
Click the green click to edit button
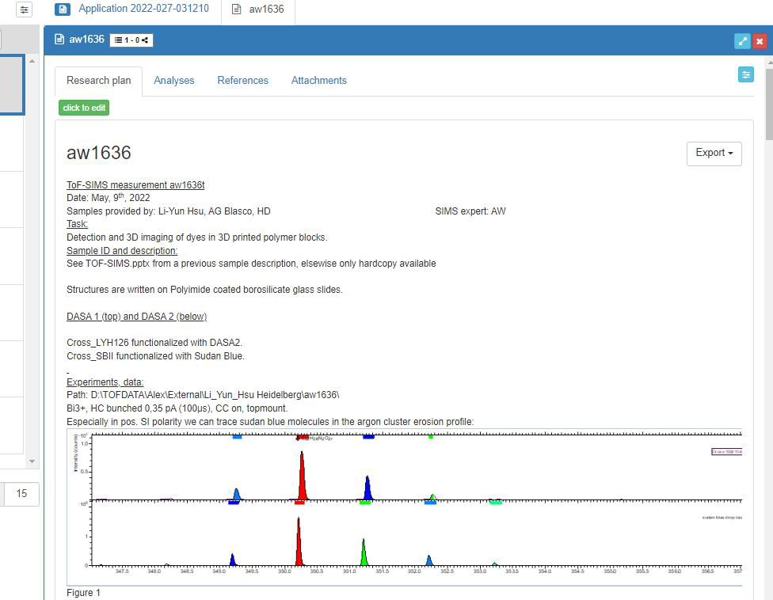[84, 108]
